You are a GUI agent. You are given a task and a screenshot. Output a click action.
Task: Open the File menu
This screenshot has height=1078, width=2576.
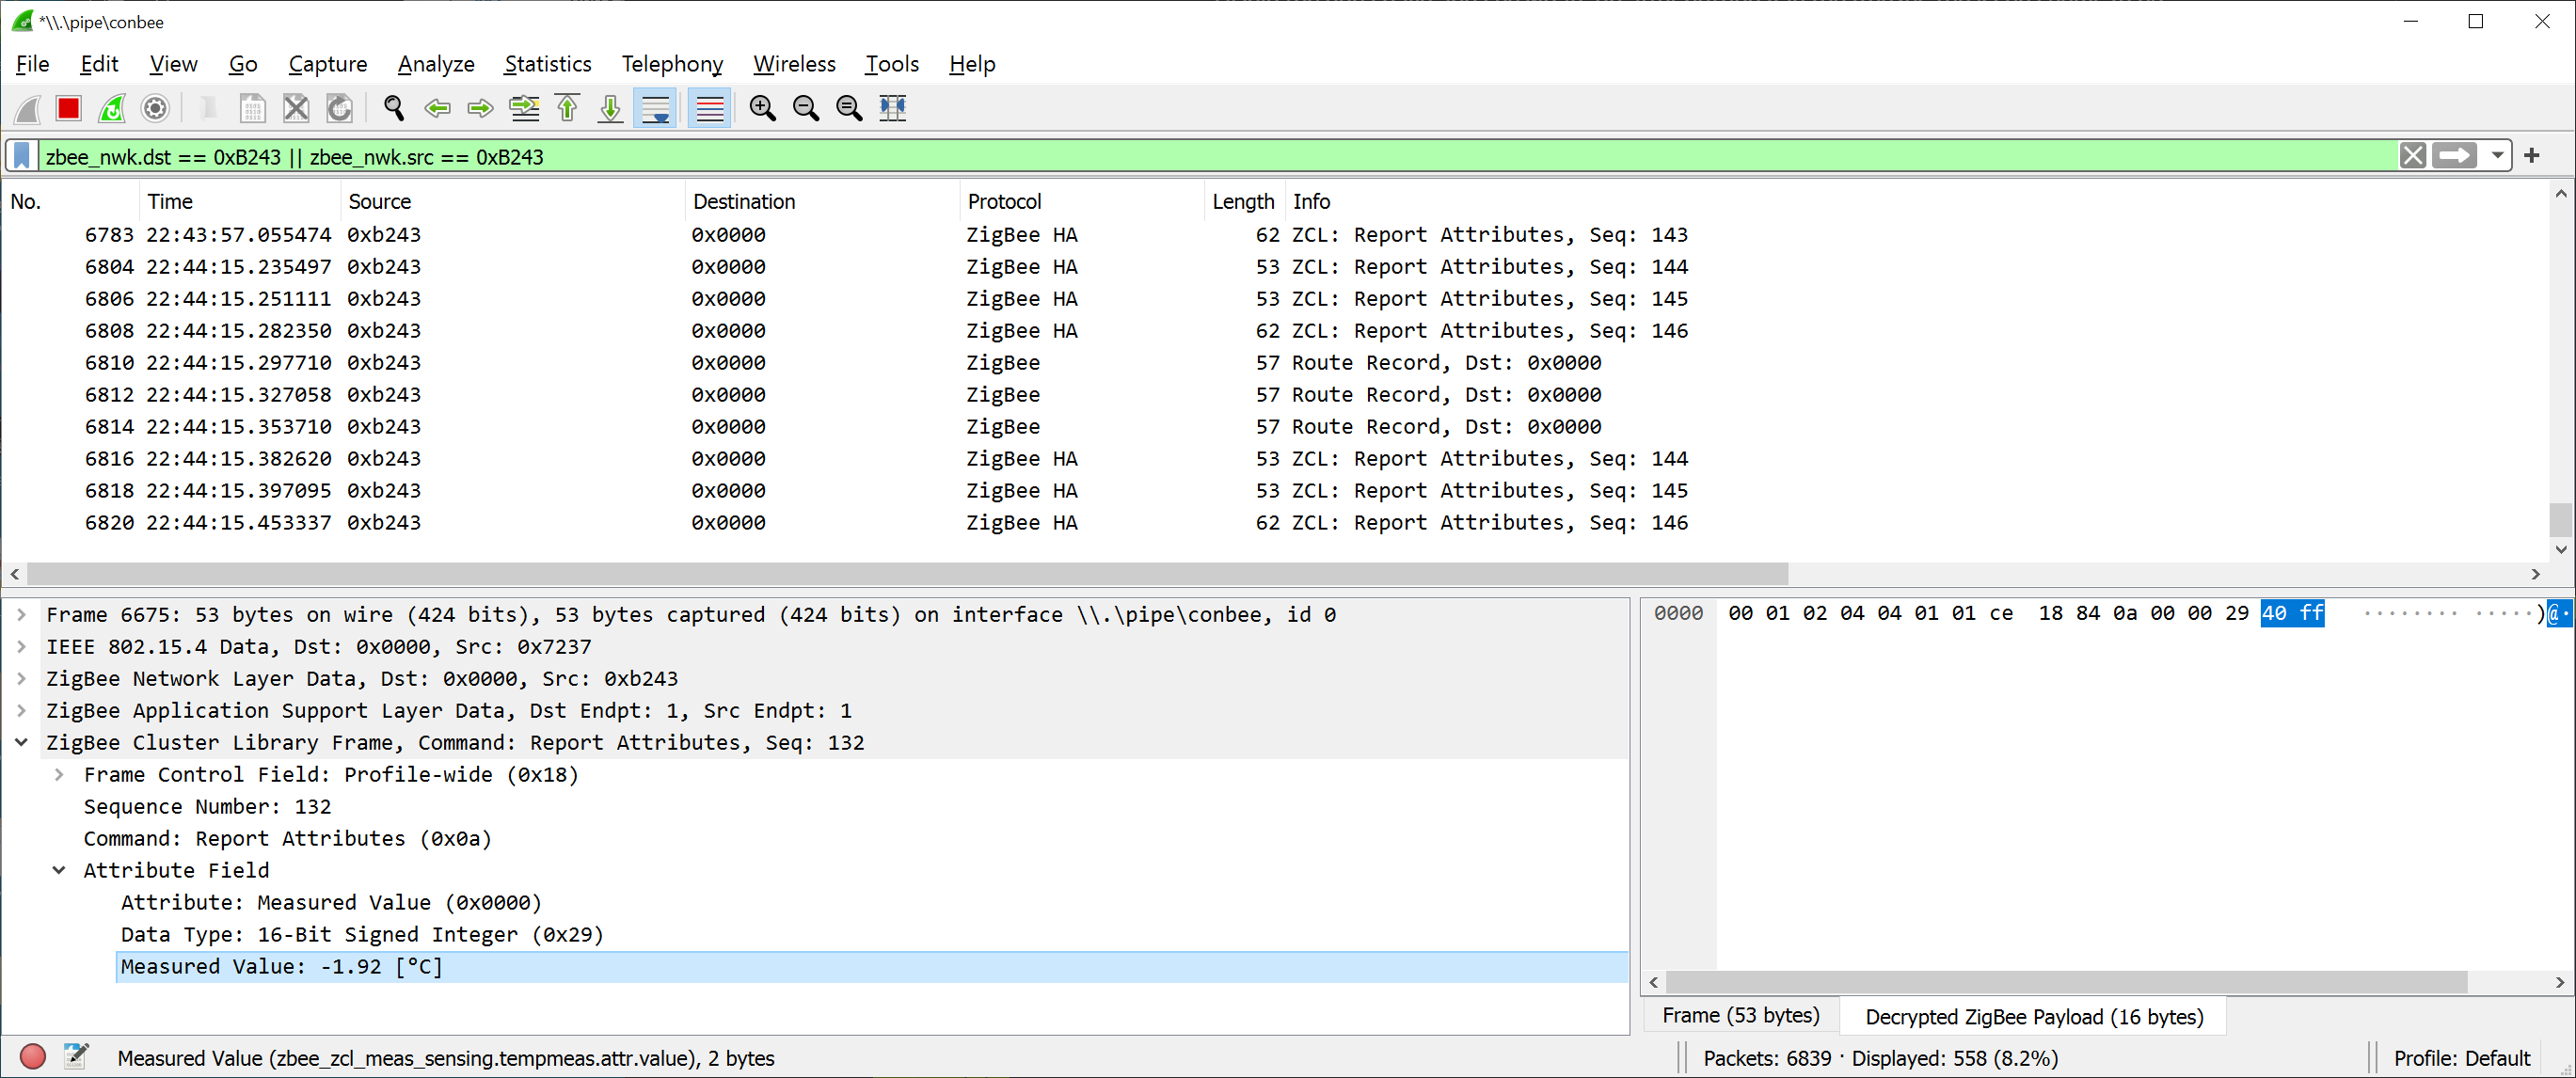pyautogui.click(x=32, y=64)
